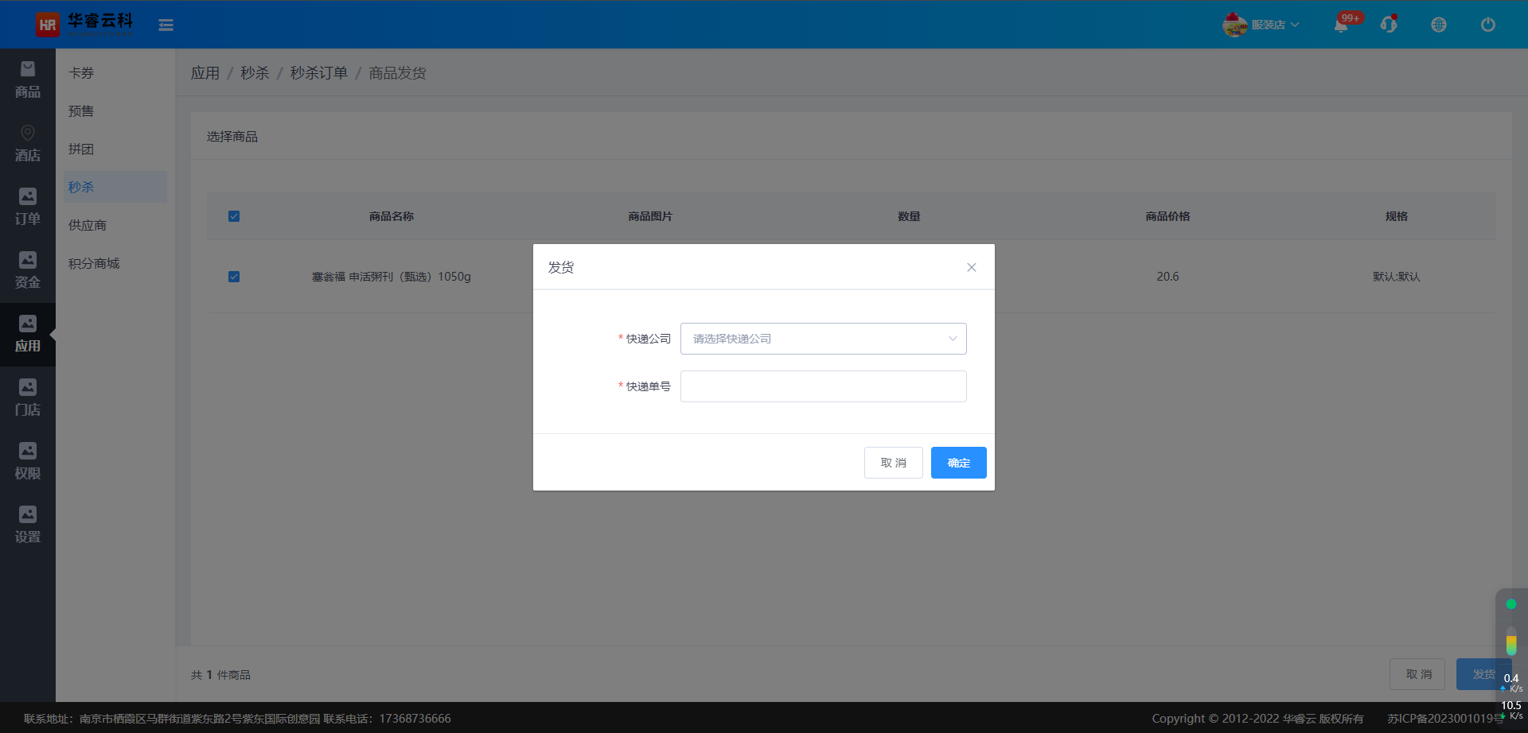Open the notification bell icon

(x=1341, y=25)
